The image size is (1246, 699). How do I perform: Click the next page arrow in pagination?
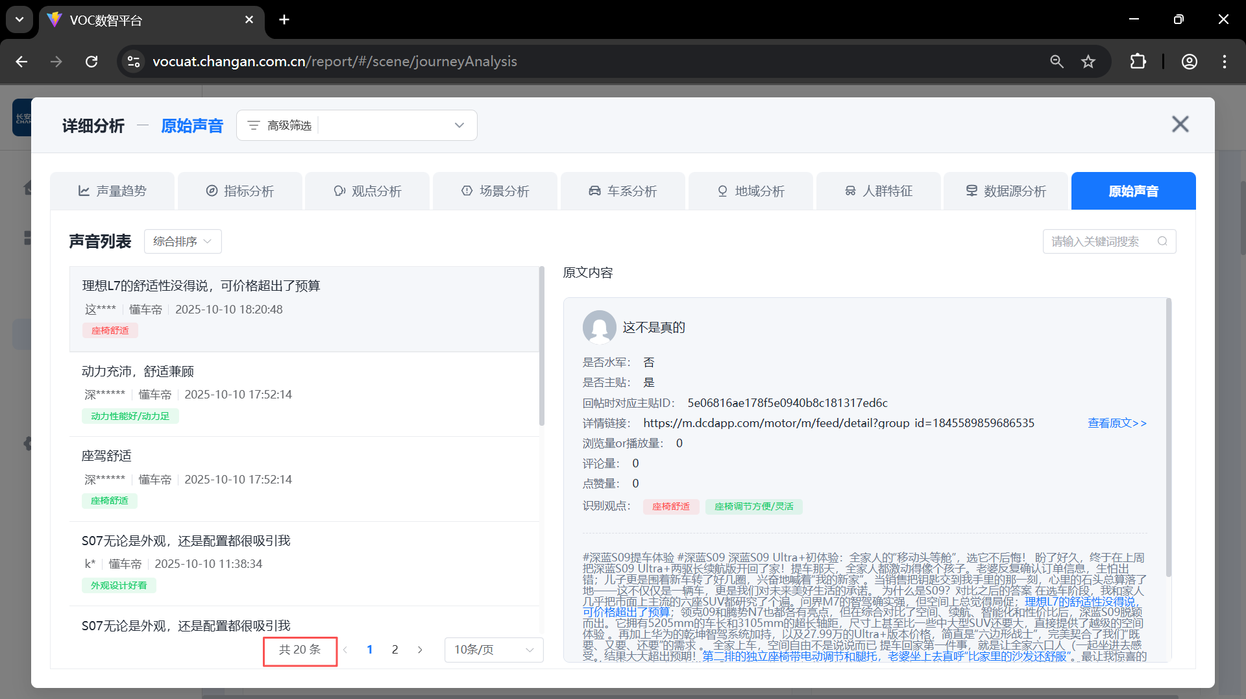tap(421, 650)
